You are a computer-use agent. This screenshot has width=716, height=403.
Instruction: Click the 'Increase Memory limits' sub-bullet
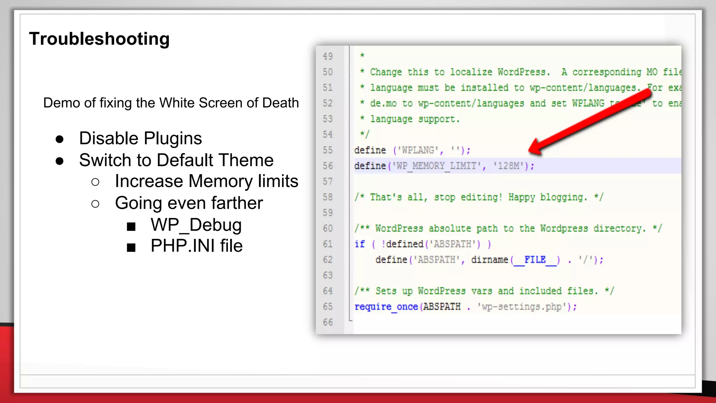pos(207,181)
